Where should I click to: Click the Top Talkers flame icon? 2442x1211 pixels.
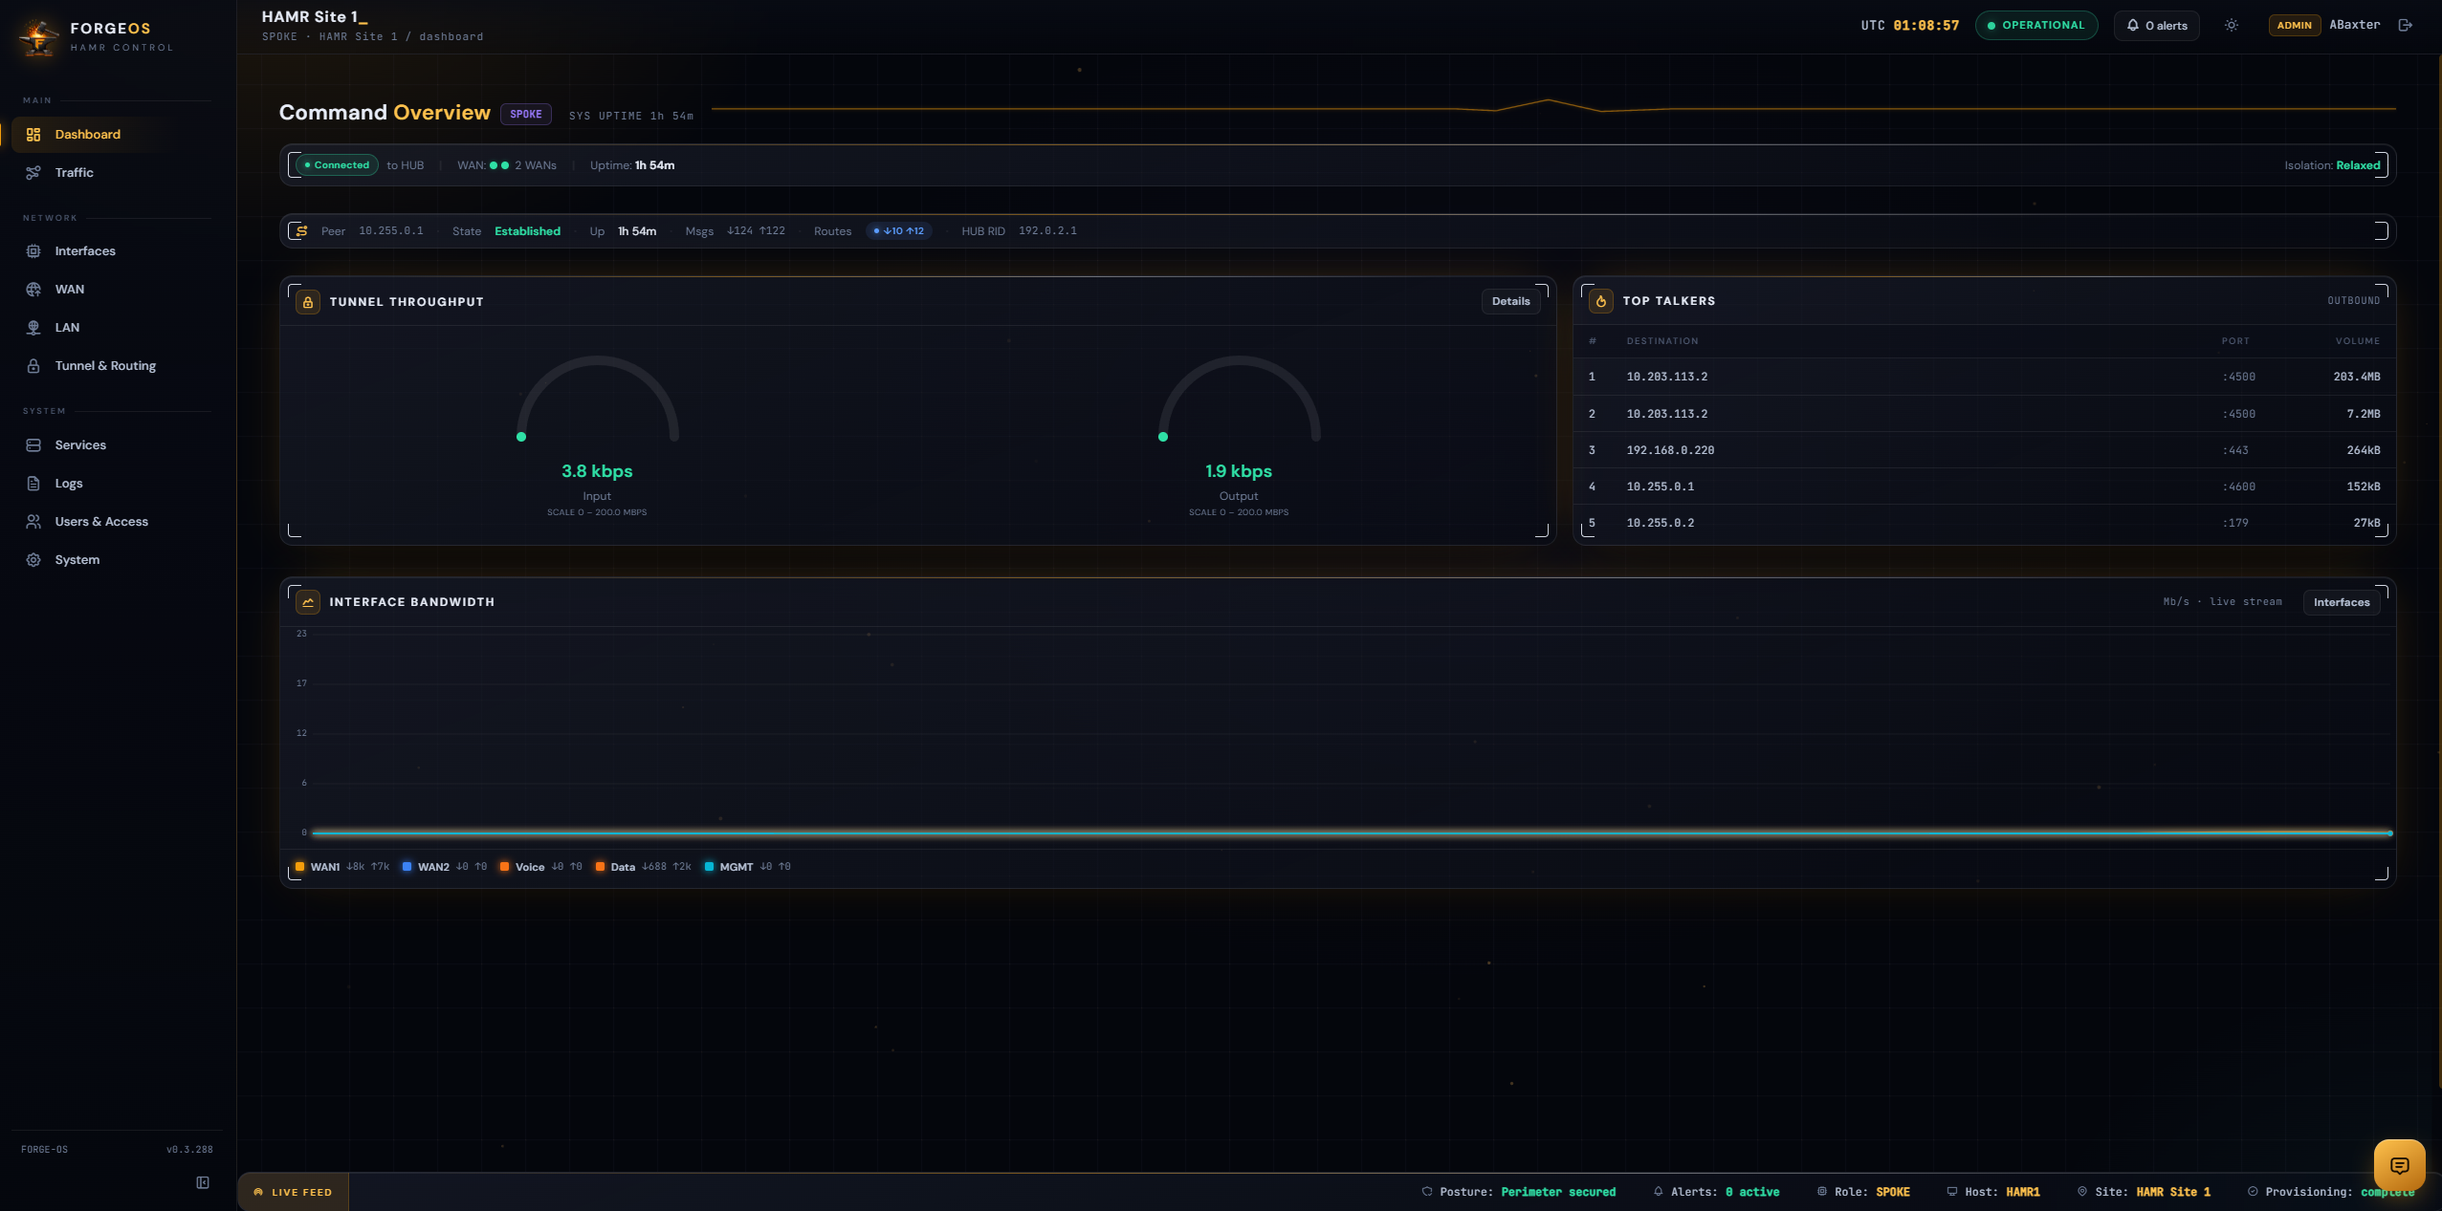click(x=1601, y=301)
